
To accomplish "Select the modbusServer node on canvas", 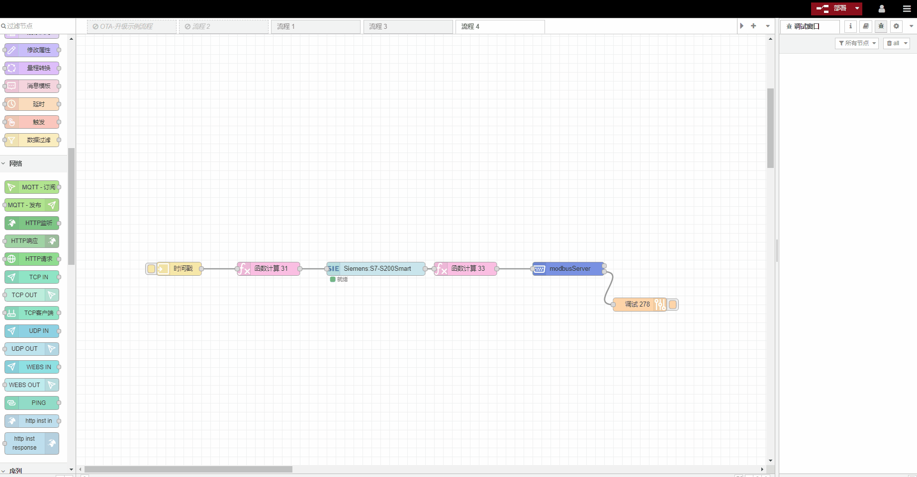I will point(569,269).
